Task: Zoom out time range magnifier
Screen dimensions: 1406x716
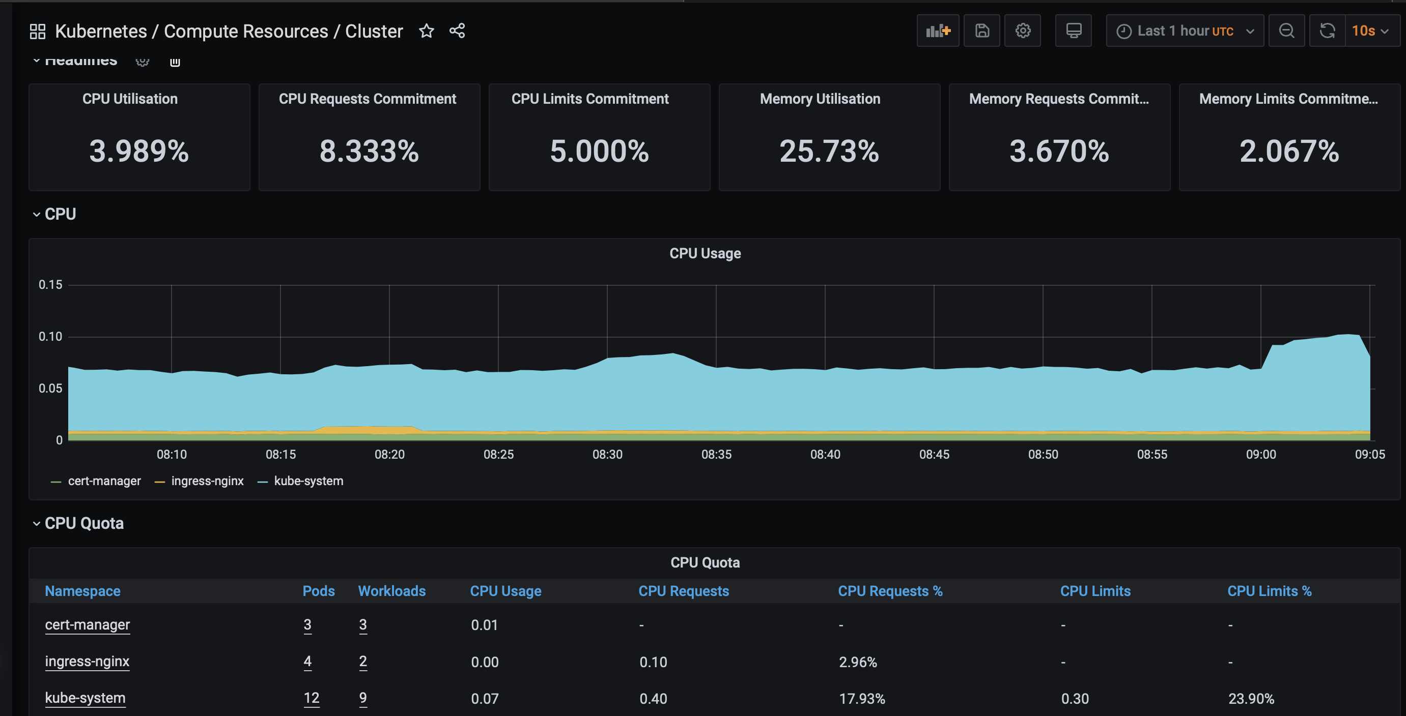Action: pos(1286,31)
